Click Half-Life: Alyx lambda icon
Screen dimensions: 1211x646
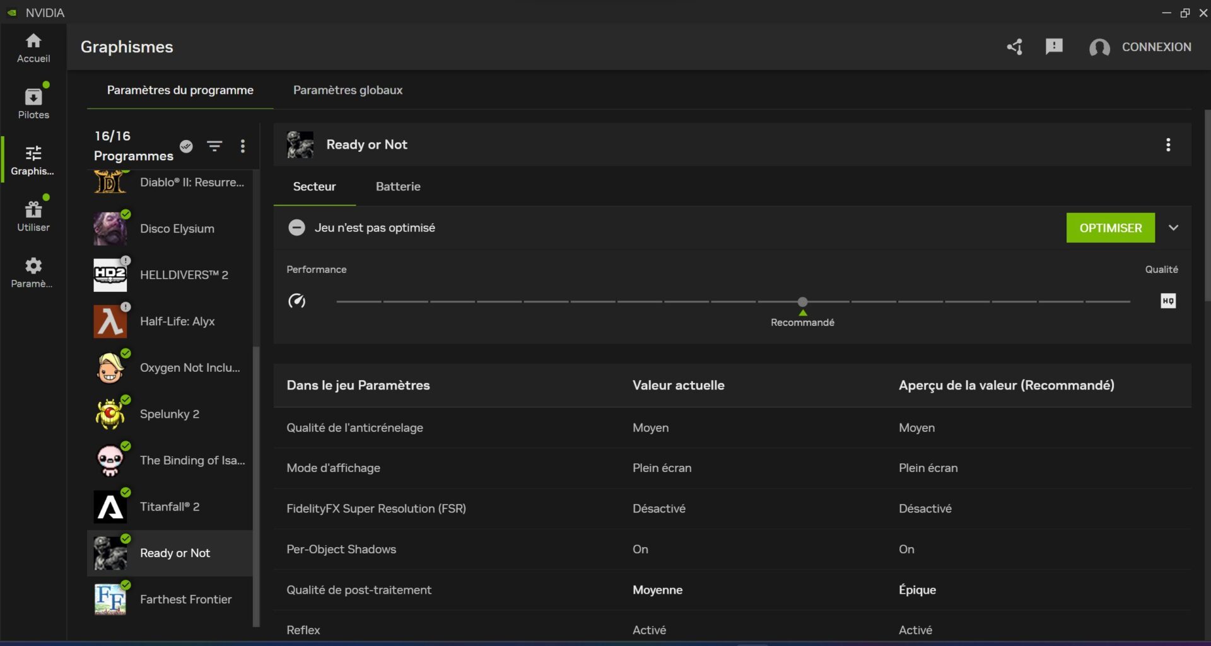click(x=110, y=321)
